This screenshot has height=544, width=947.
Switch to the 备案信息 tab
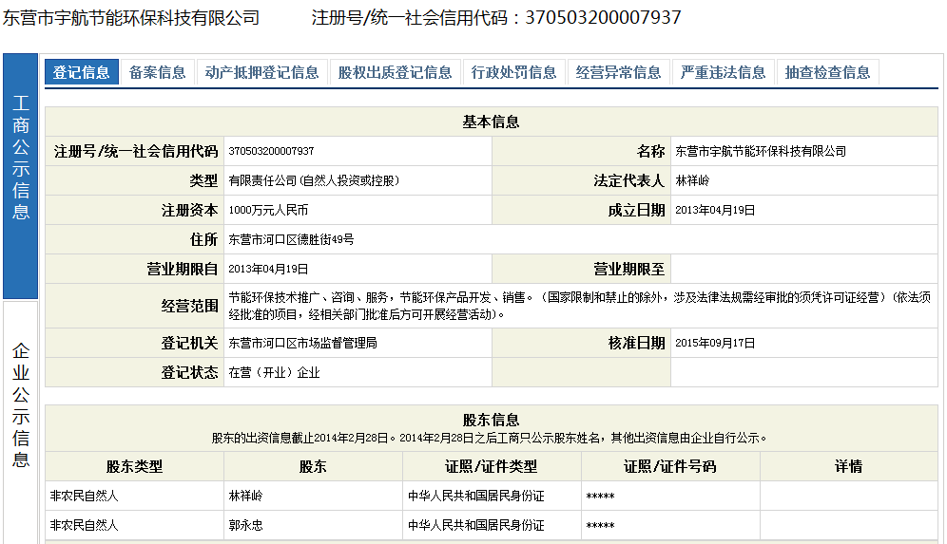pyautogui.click(x=158, y=72)
